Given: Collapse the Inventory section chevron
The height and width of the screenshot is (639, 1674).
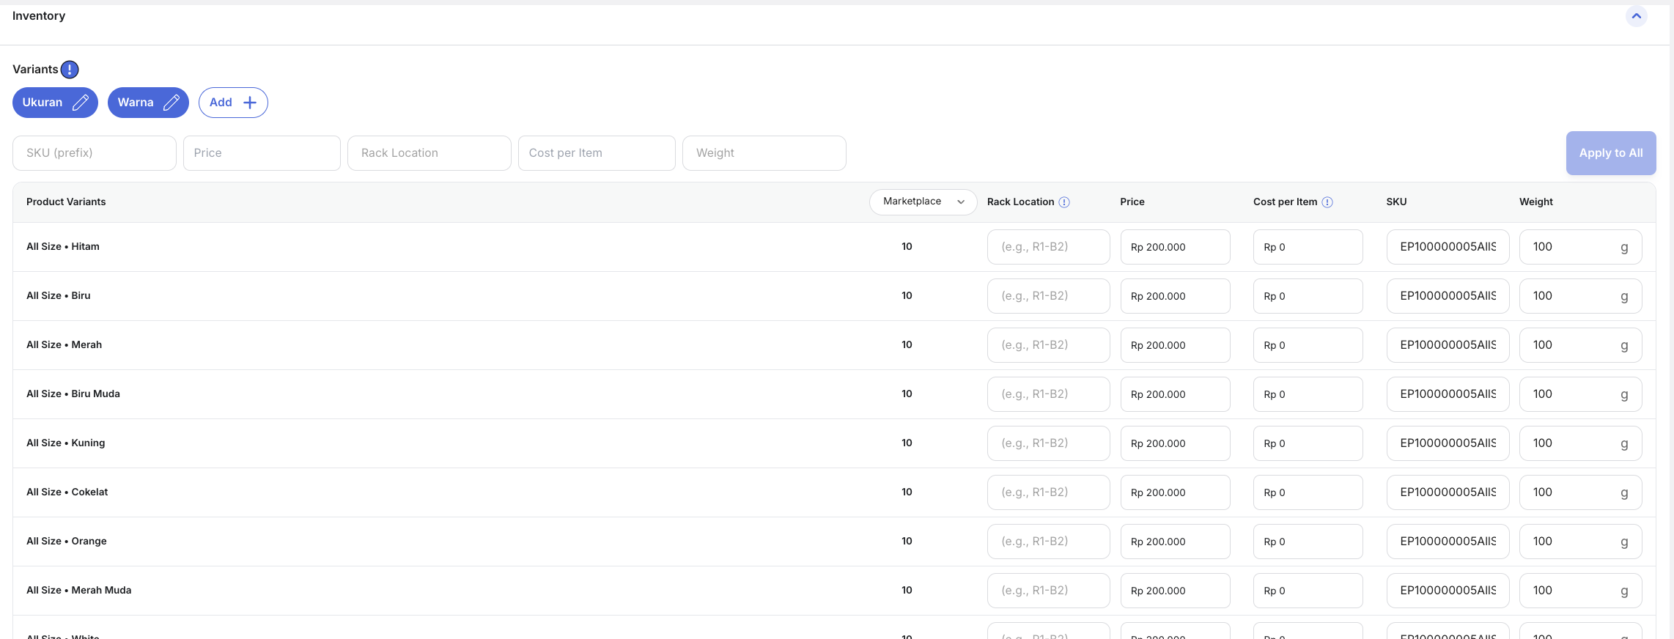Looking at the screenshot, I should (1637, 16).
